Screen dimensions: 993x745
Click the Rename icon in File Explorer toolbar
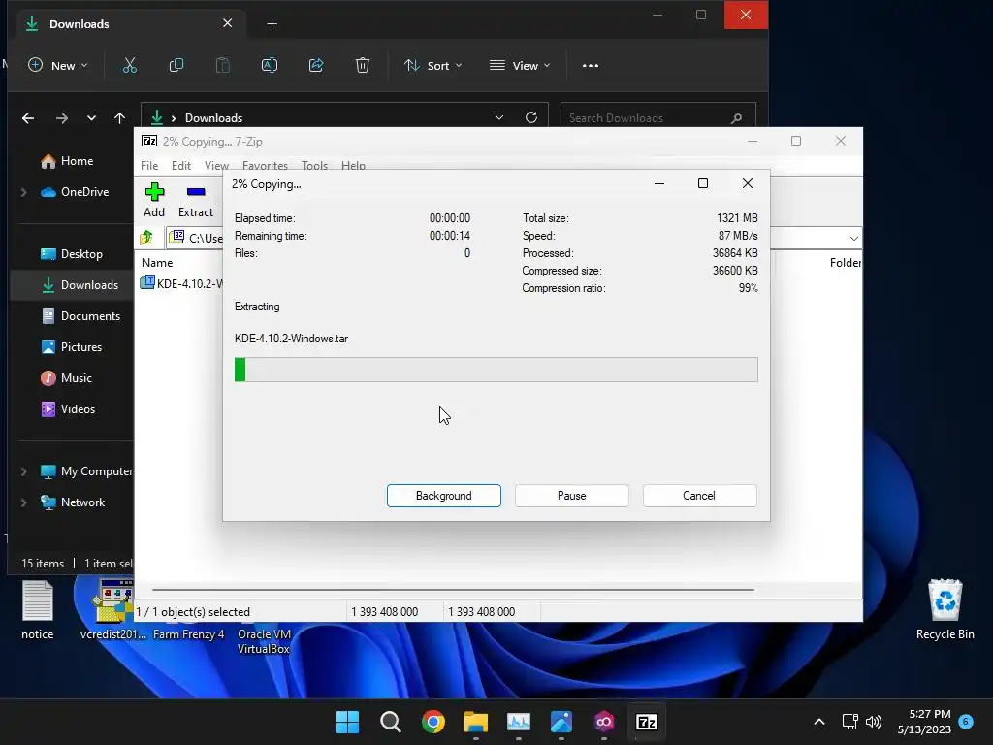point(270,65)
